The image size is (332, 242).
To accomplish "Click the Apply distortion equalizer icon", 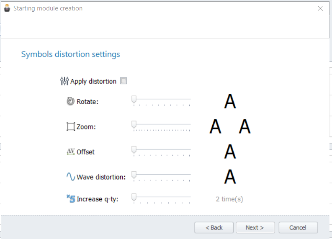I will (64, 81).
